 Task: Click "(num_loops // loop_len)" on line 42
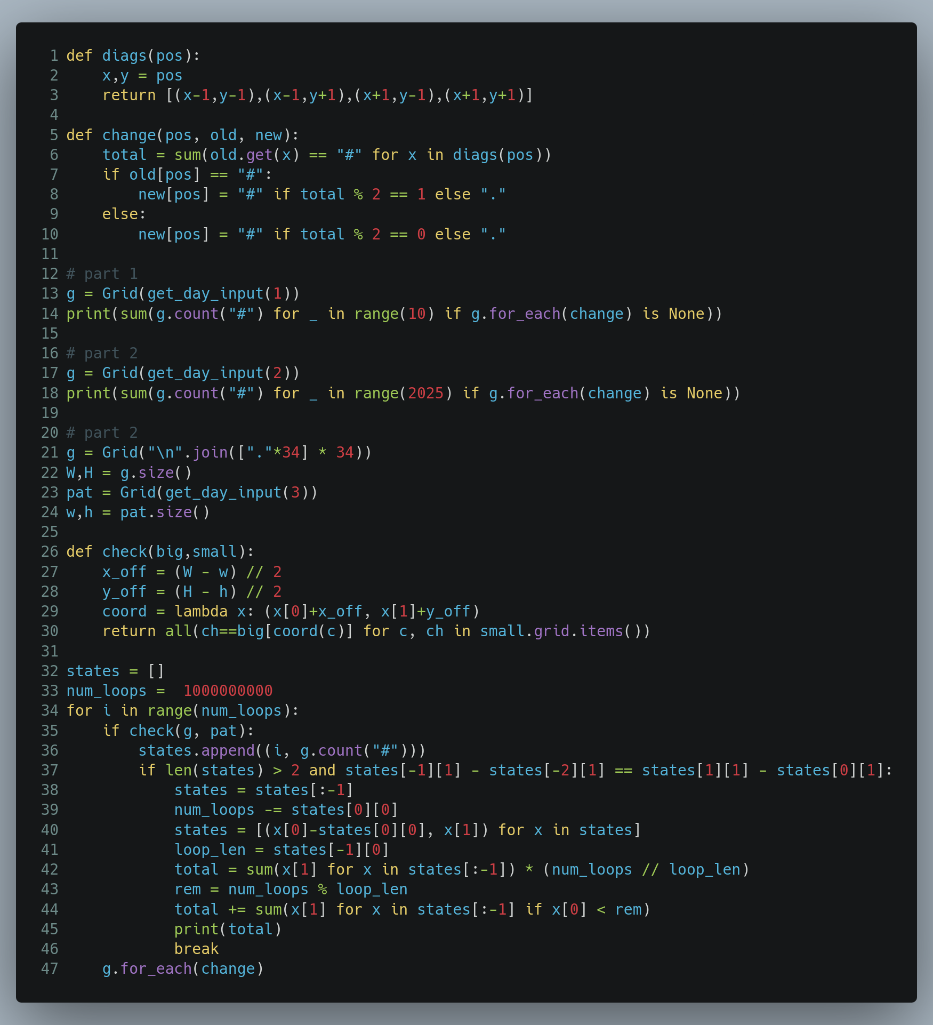click(646, 870)
